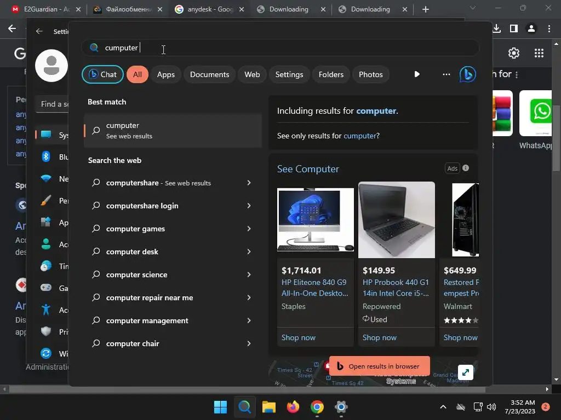This screenshot has height=420, width=561.
Task: Click the Accounts person icon in Settings
Action: pyautogui.click(x=46, y=244)
